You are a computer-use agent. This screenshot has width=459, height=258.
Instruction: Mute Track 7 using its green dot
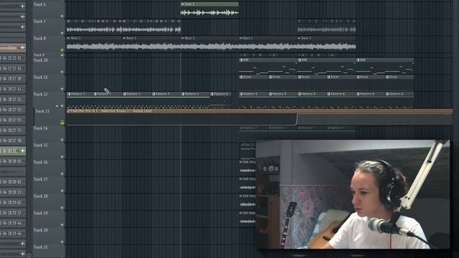(x=62, y=33)
